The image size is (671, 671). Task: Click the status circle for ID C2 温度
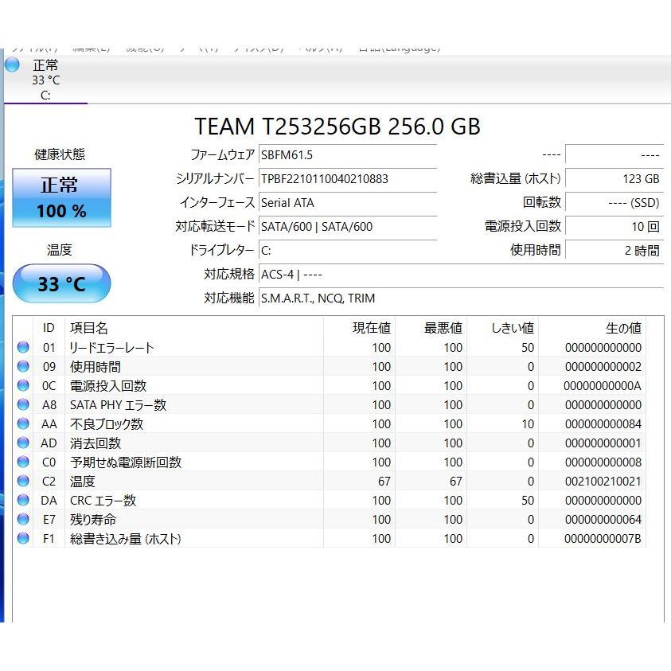(x=23, y=481)
